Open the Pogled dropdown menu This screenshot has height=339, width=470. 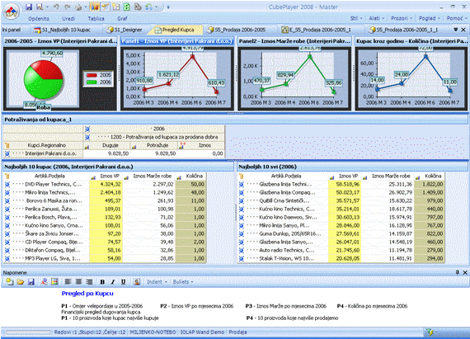[x=430, y=18]
